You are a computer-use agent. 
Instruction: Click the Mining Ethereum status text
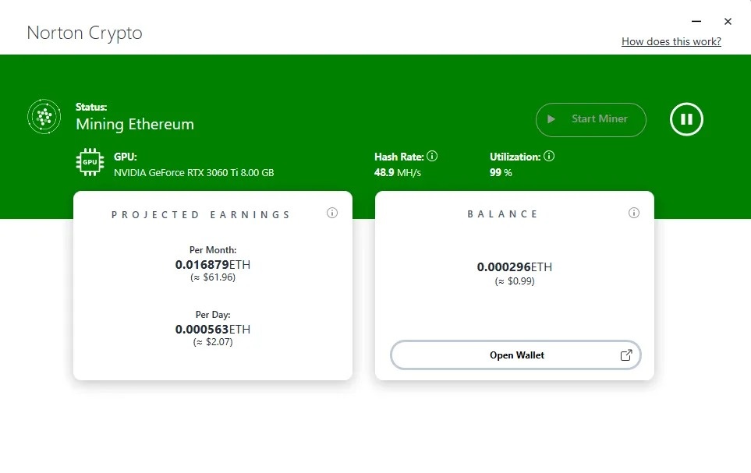click(134, 124)
